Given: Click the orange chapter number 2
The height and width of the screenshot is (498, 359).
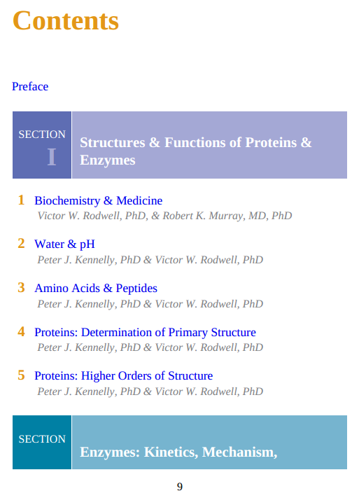Looking at the screenshot, I should pos(21,244).
